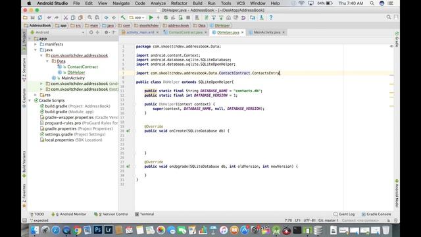The image size is (421, 237).
Task: Collapse the java folder
Action: point(36,50)
